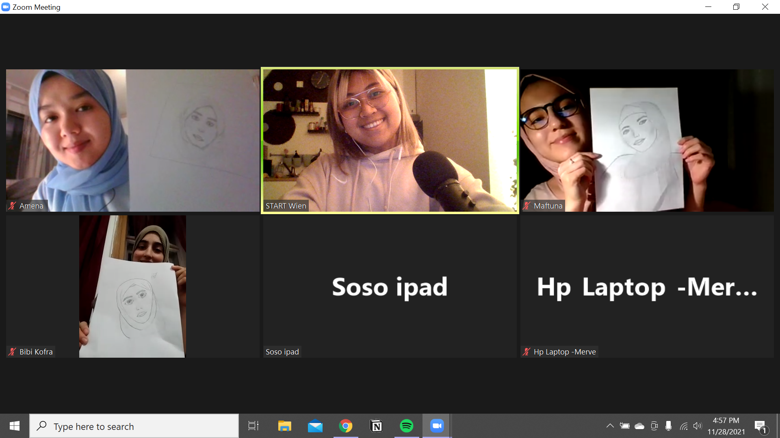Click the muted microphone icon beside Hp Laptop -Merve
The width and height of the screenshot is (780, 438).
coord(526,352)
